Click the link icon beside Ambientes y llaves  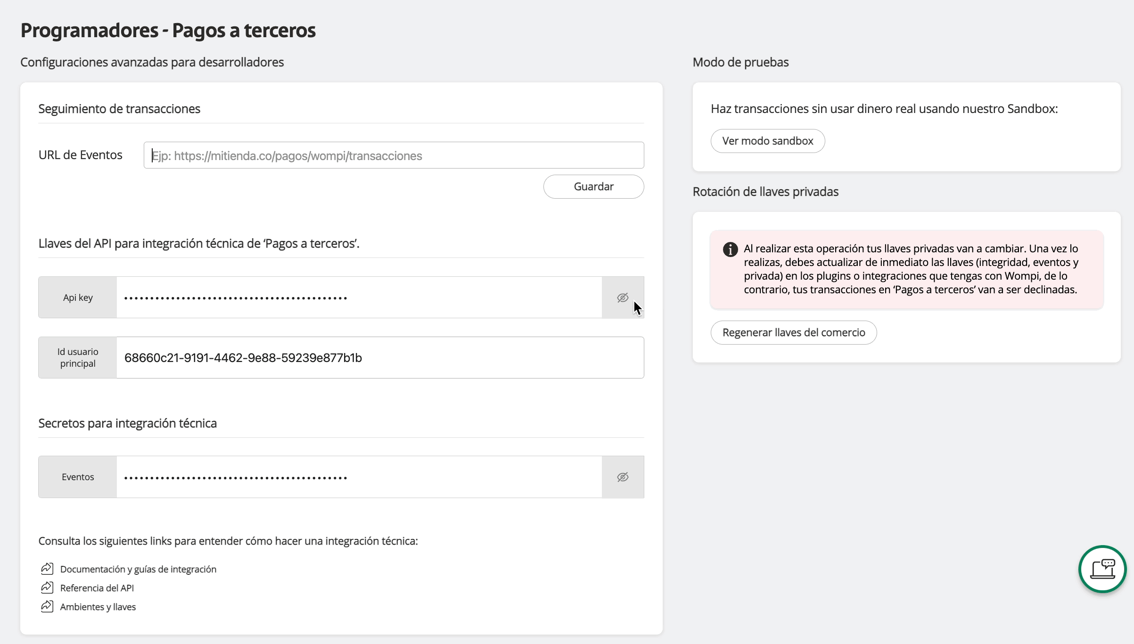[47, 606]
